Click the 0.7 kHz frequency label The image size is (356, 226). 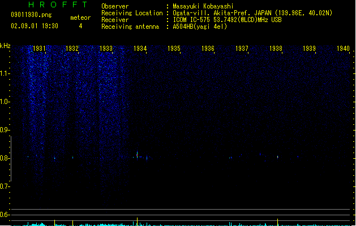[x=5, y=186]
